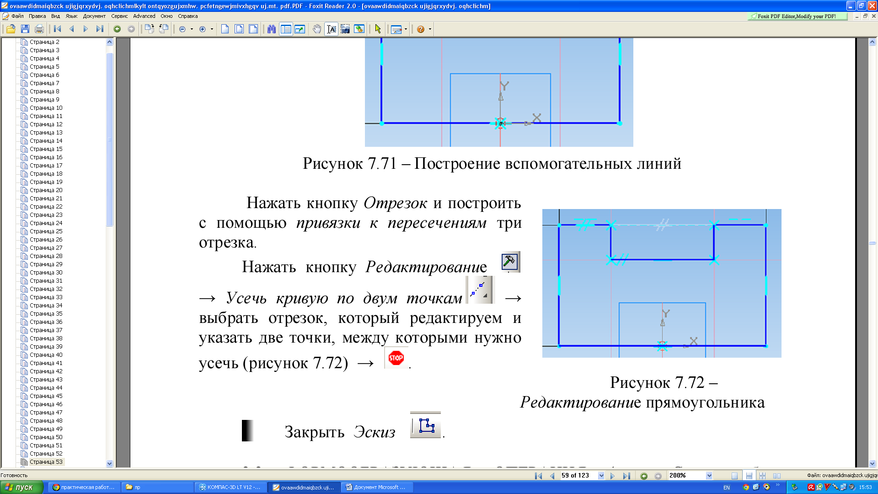Go to the first page via top toolbar
Screen dimensions: 878x494
58,29
